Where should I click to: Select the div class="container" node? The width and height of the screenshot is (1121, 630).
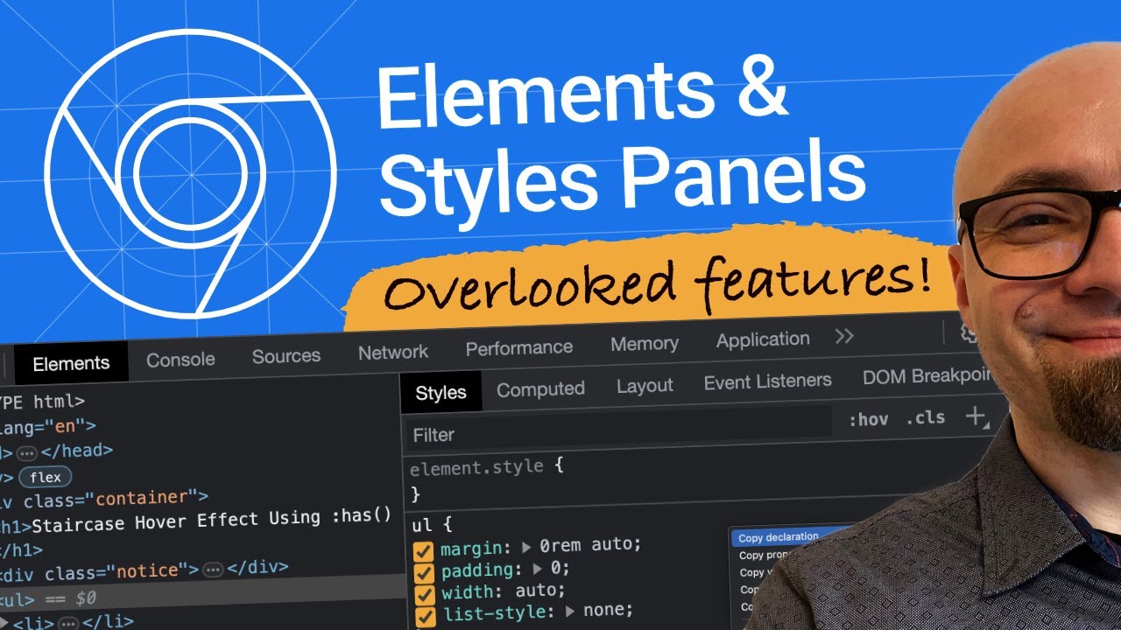pyautogui.click(x=104, y=500)
